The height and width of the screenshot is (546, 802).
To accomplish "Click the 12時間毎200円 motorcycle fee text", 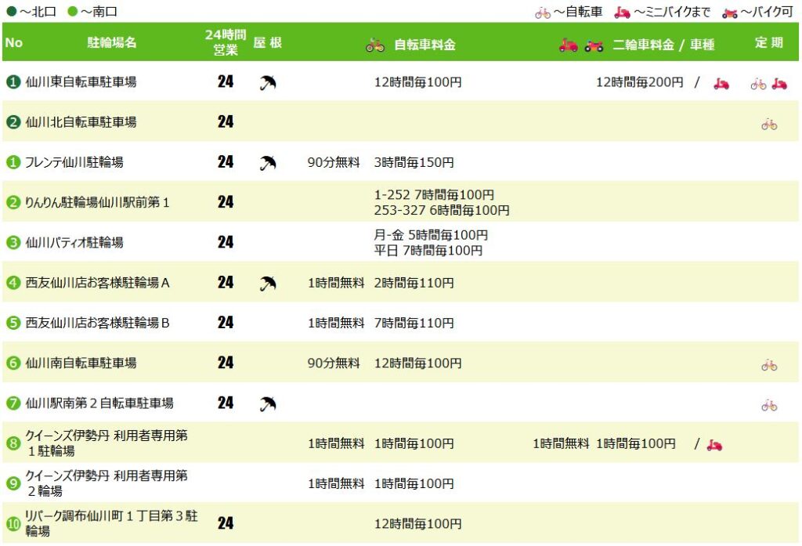I will [639, 82].
